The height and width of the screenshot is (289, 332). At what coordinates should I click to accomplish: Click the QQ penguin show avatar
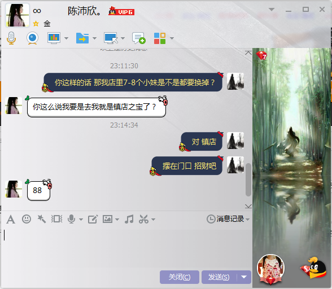click(x=313, y=268)
